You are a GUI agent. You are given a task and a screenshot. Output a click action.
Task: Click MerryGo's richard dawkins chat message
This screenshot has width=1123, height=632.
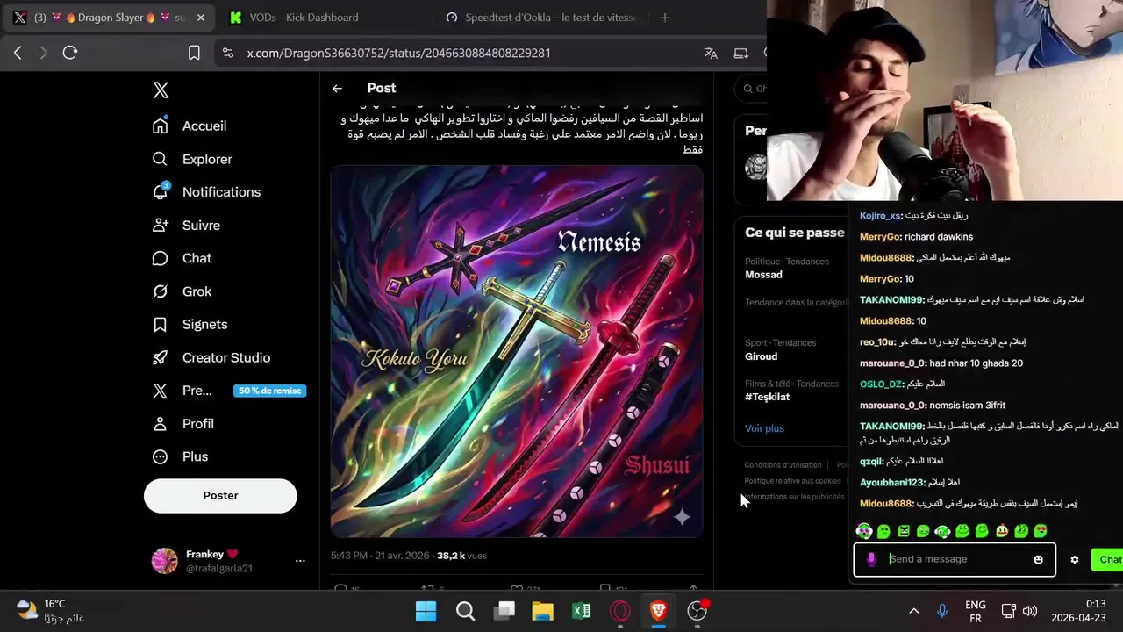point(916,236)
